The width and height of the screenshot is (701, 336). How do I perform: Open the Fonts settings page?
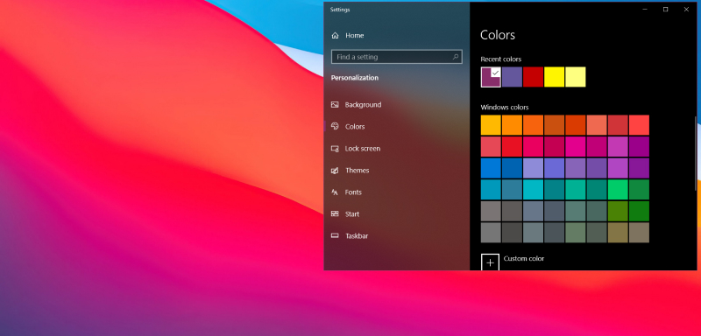click(x=346, y=192)
